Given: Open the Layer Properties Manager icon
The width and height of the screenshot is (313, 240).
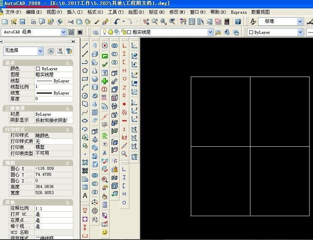Looking at the screenshot, I should 96,32.
